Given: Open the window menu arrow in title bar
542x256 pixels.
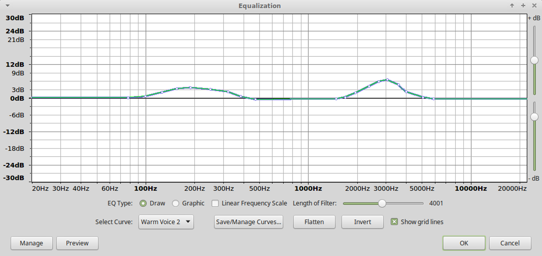Looking at the screenshot, I should pyautogui.click(x=7, y=6).
